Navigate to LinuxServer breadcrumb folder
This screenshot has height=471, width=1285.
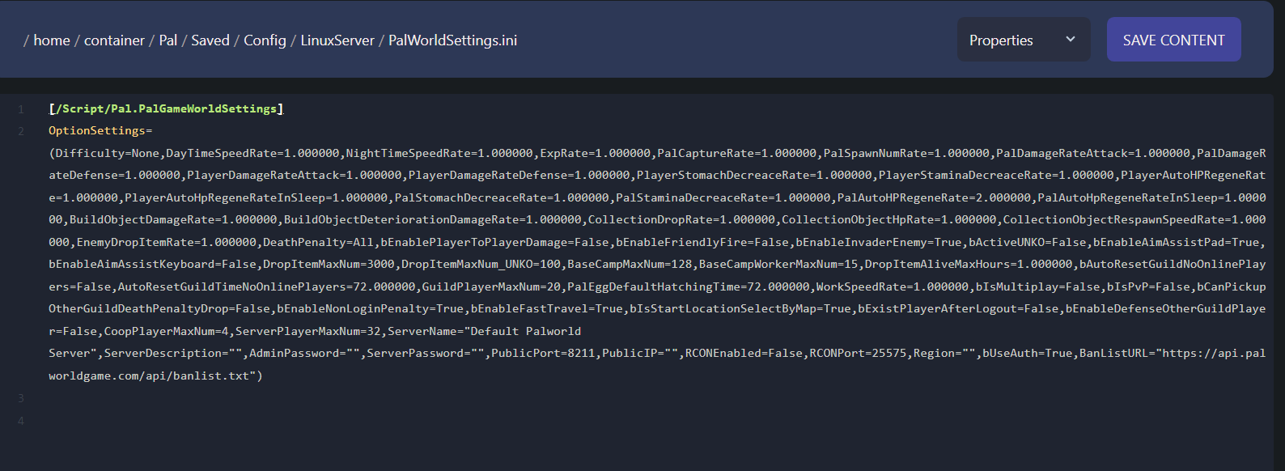coord(337,40)
